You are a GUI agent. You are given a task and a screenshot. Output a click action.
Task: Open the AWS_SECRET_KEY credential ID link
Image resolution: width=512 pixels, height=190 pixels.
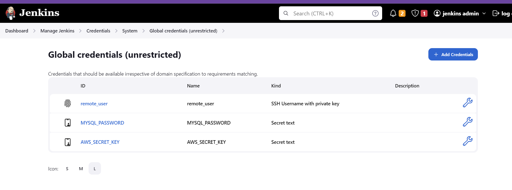tap(100, 142)
